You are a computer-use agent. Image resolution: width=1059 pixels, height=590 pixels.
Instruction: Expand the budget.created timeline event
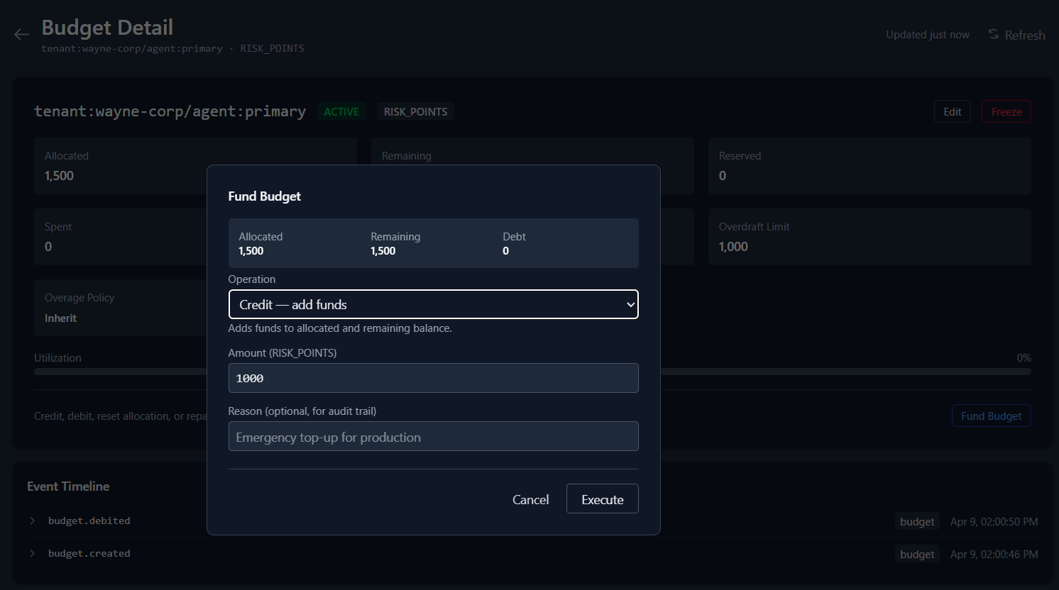(32, 553)
